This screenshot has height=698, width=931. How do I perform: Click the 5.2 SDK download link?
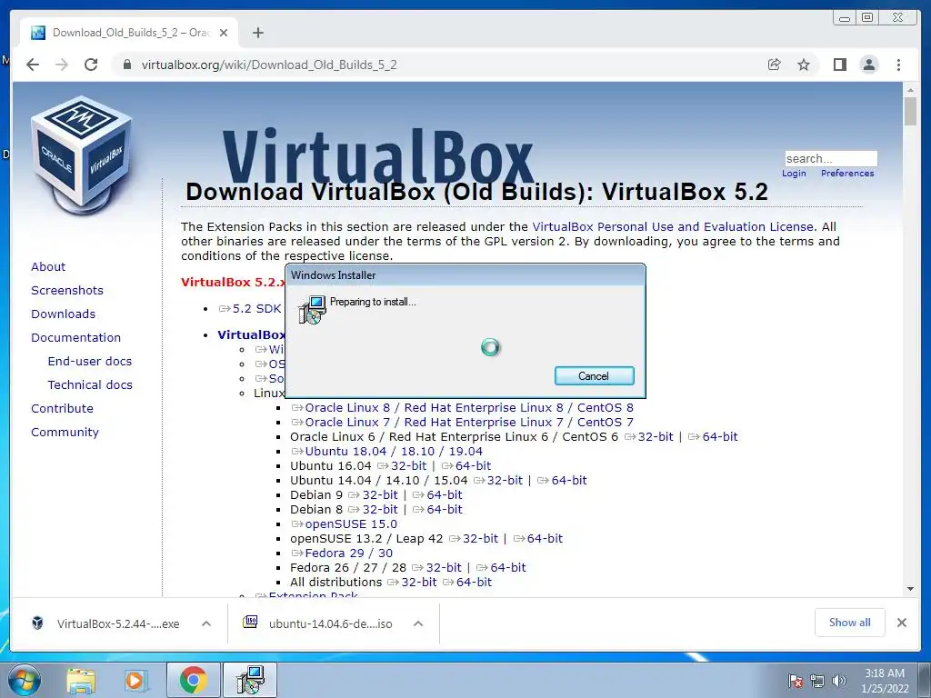[250, 309]
